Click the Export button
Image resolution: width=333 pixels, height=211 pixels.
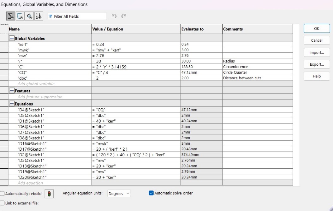[x=316, y=64]
